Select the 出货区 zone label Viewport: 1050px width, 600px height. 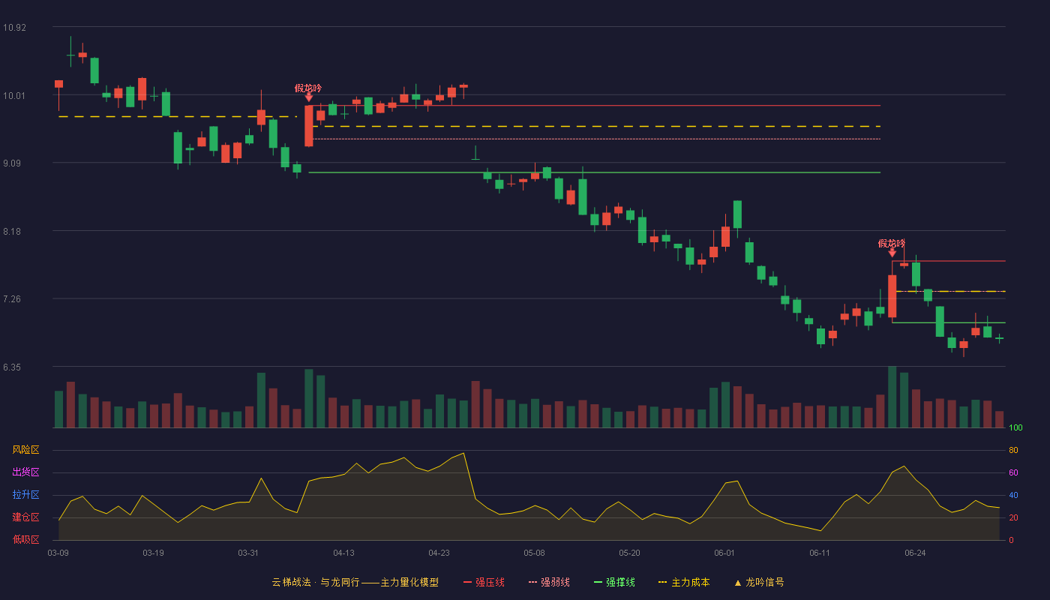(x=25, y=472)
